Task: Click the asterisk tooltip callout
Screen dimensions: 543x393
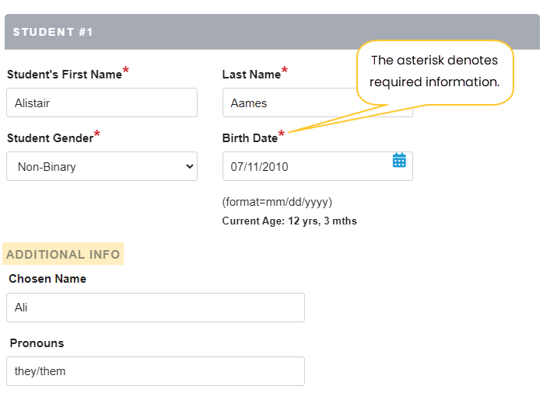Action: [x=435, y=71]
